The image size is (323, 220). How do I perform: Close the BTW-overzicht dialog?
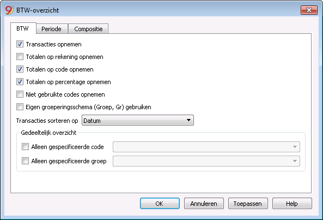(x=309, y=10)
